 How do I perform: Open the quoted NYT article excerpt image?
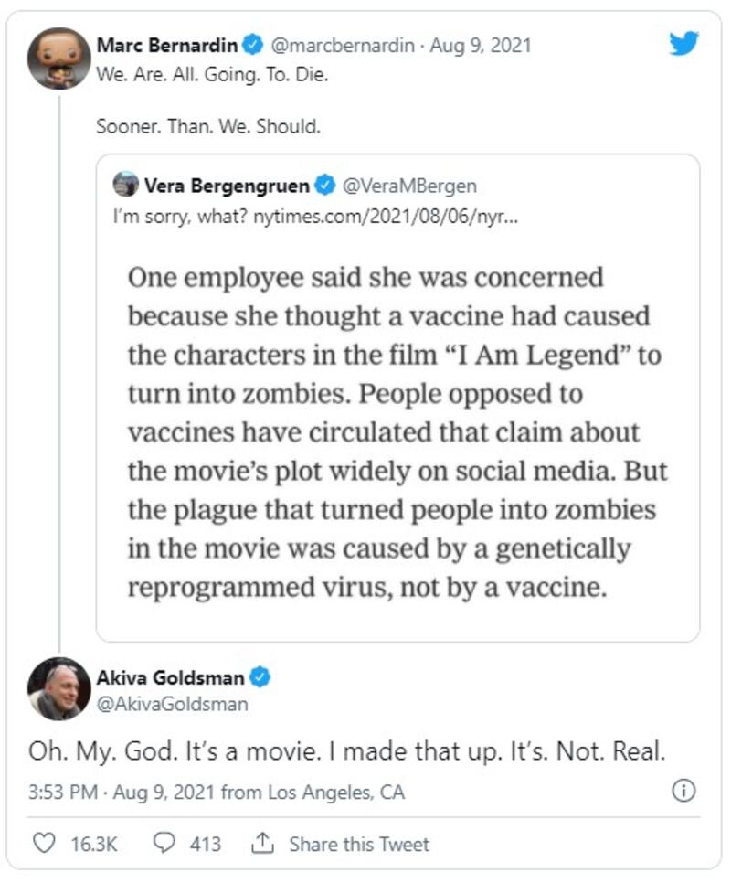(x=397, y=430)
